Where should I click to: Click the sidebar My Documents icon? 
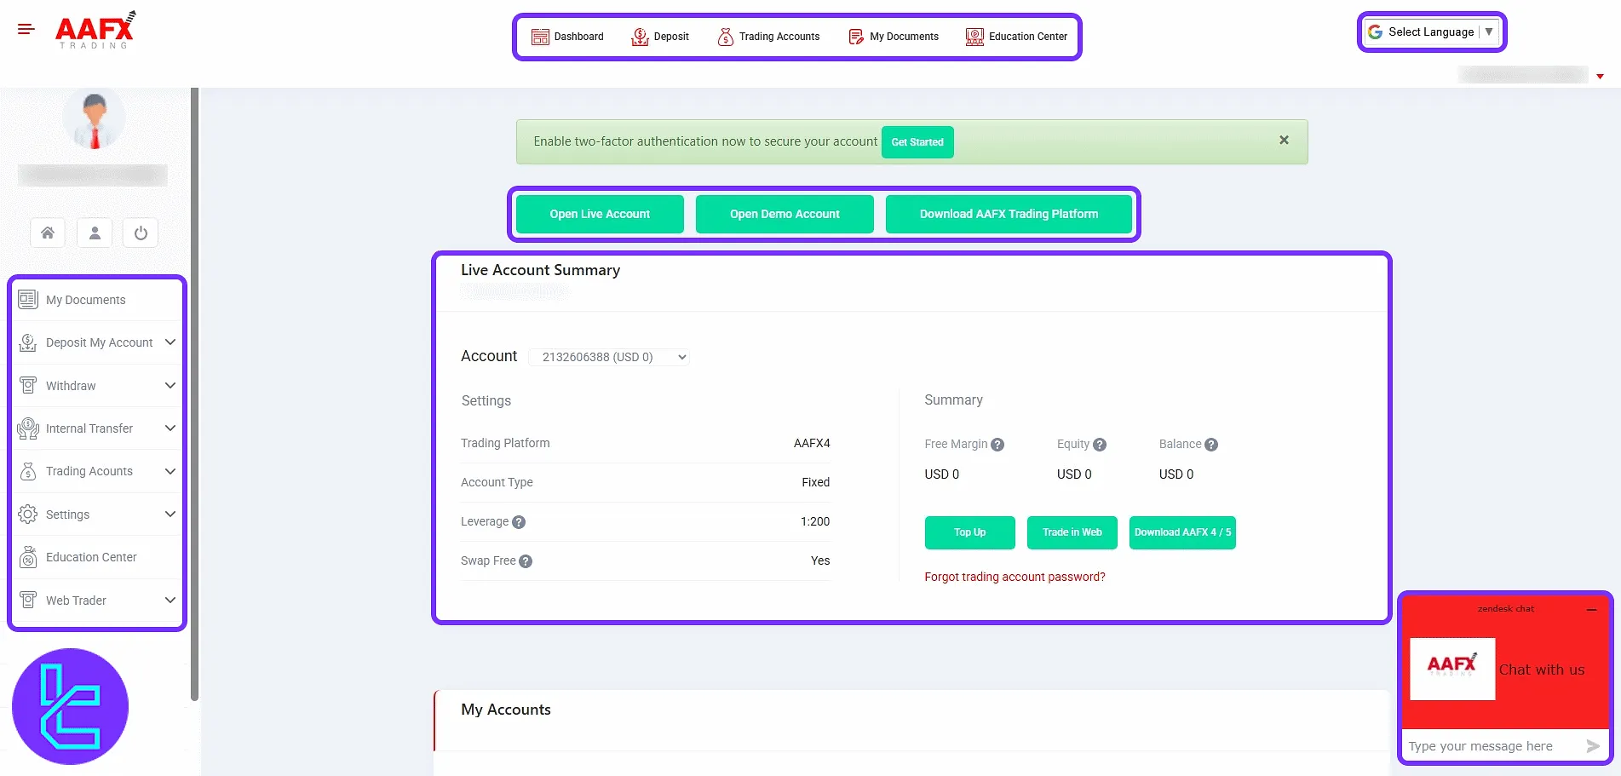pyautogui.click(x=28, y=300)
